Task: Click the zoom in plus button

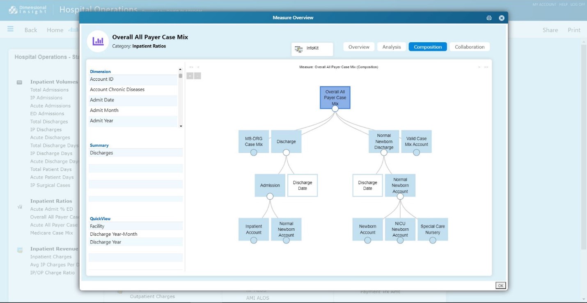Action: pos(190,76)
